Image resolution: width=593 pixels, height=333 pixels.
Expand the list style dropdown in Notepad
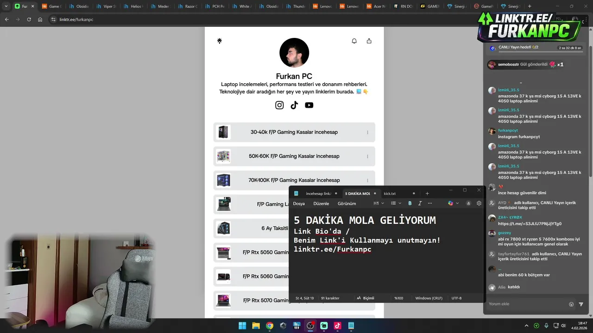[396, 203]
